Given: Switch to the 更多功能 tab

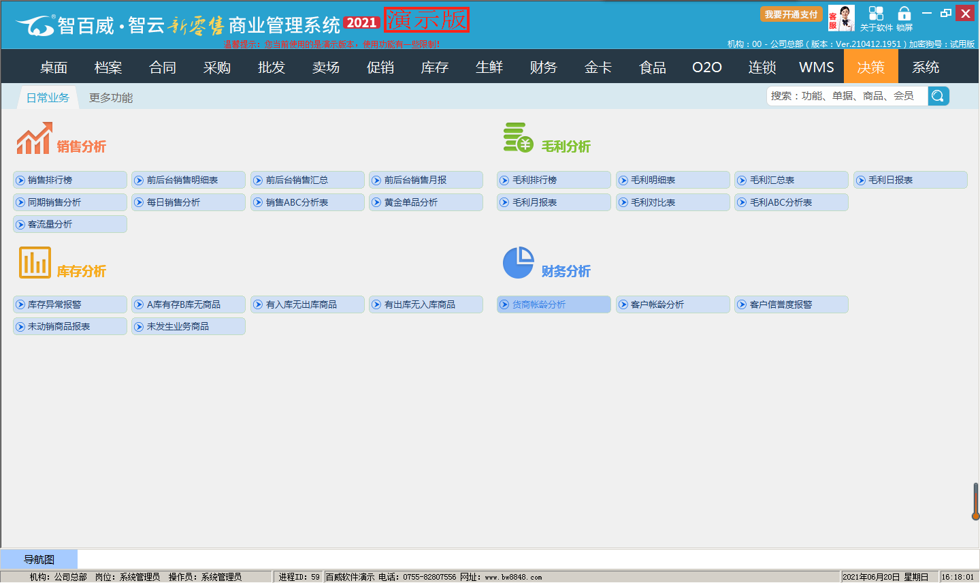Looking at the screenshot, I should 111,98.
